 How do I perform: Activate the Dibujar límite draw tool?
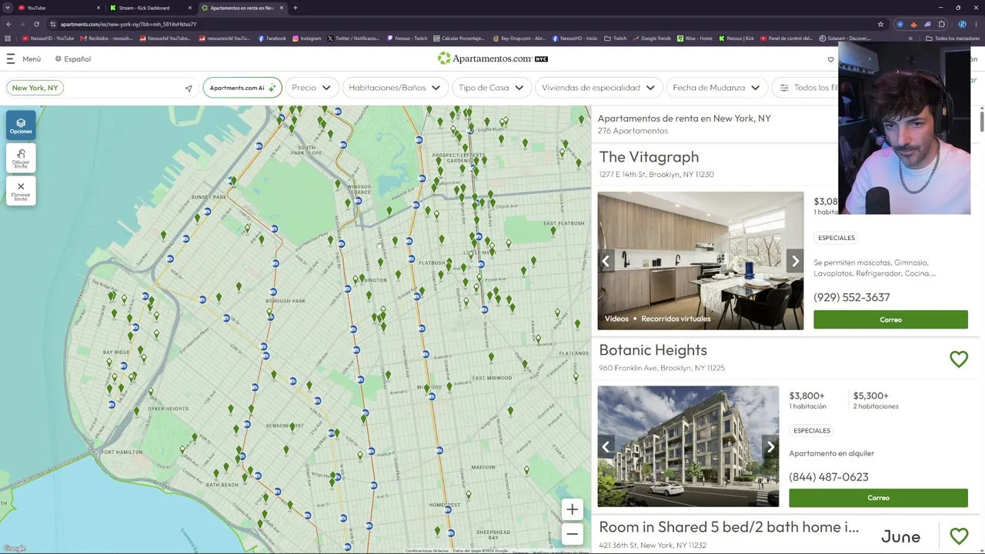pos(21,158)
